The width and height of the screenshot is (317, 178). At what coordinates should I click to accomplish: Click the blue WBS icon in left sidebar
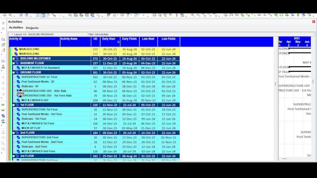tap(3, 116)
